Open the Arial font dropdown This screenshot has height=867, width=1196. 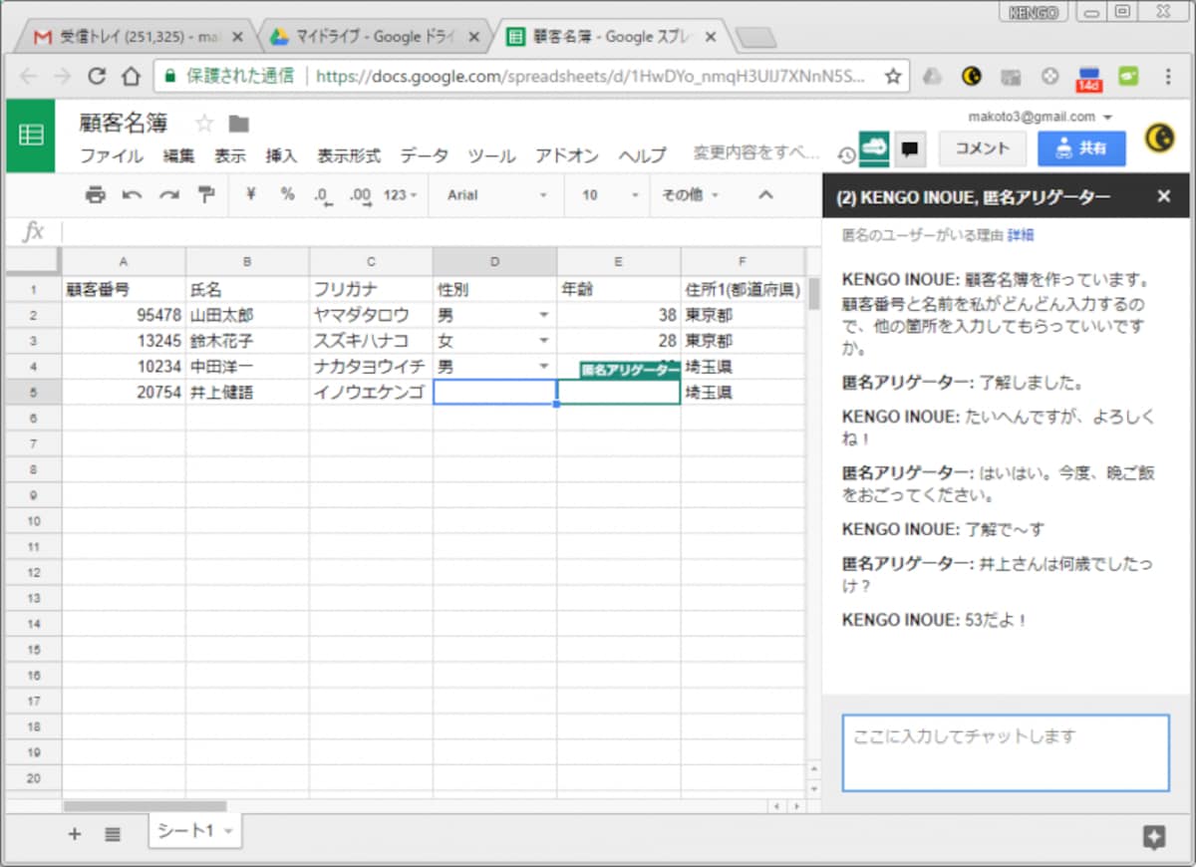pos(496,195)
